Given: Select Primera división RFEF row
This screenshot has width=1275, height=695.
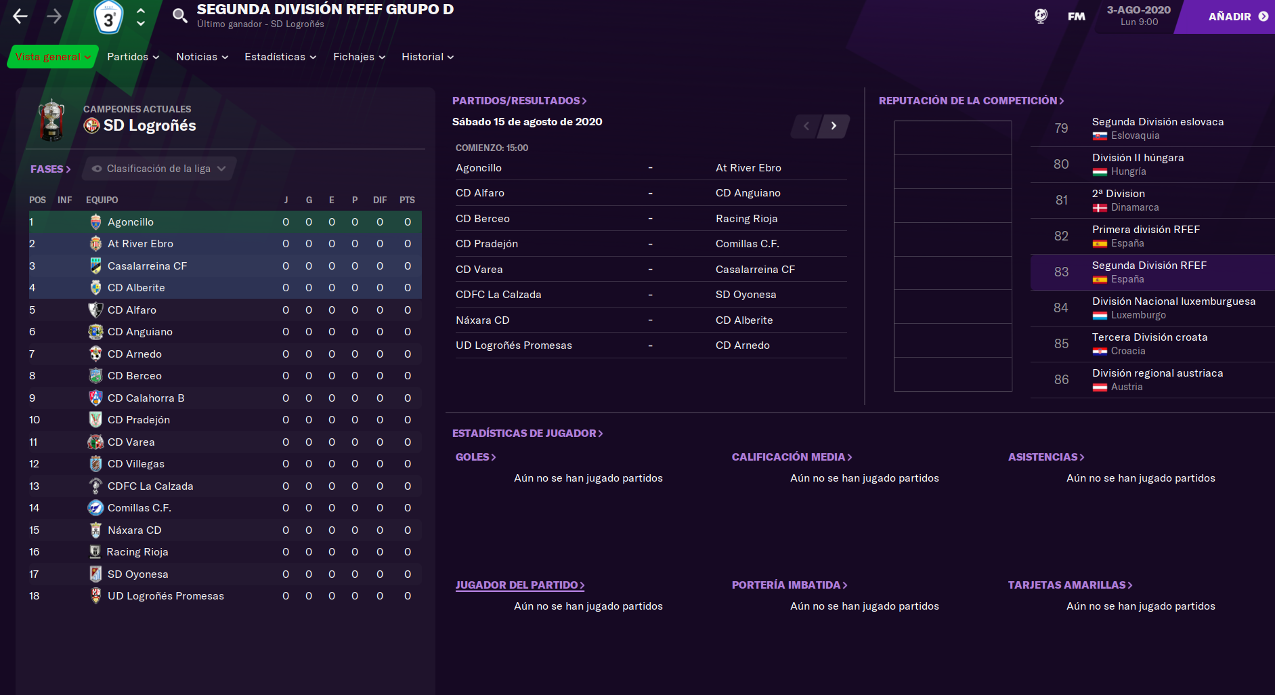Looking at the screenshot, I should 1152,236.
